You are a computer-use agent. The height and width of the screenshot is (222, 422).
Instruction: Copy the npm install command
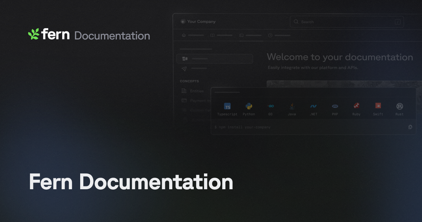(410, 127)
